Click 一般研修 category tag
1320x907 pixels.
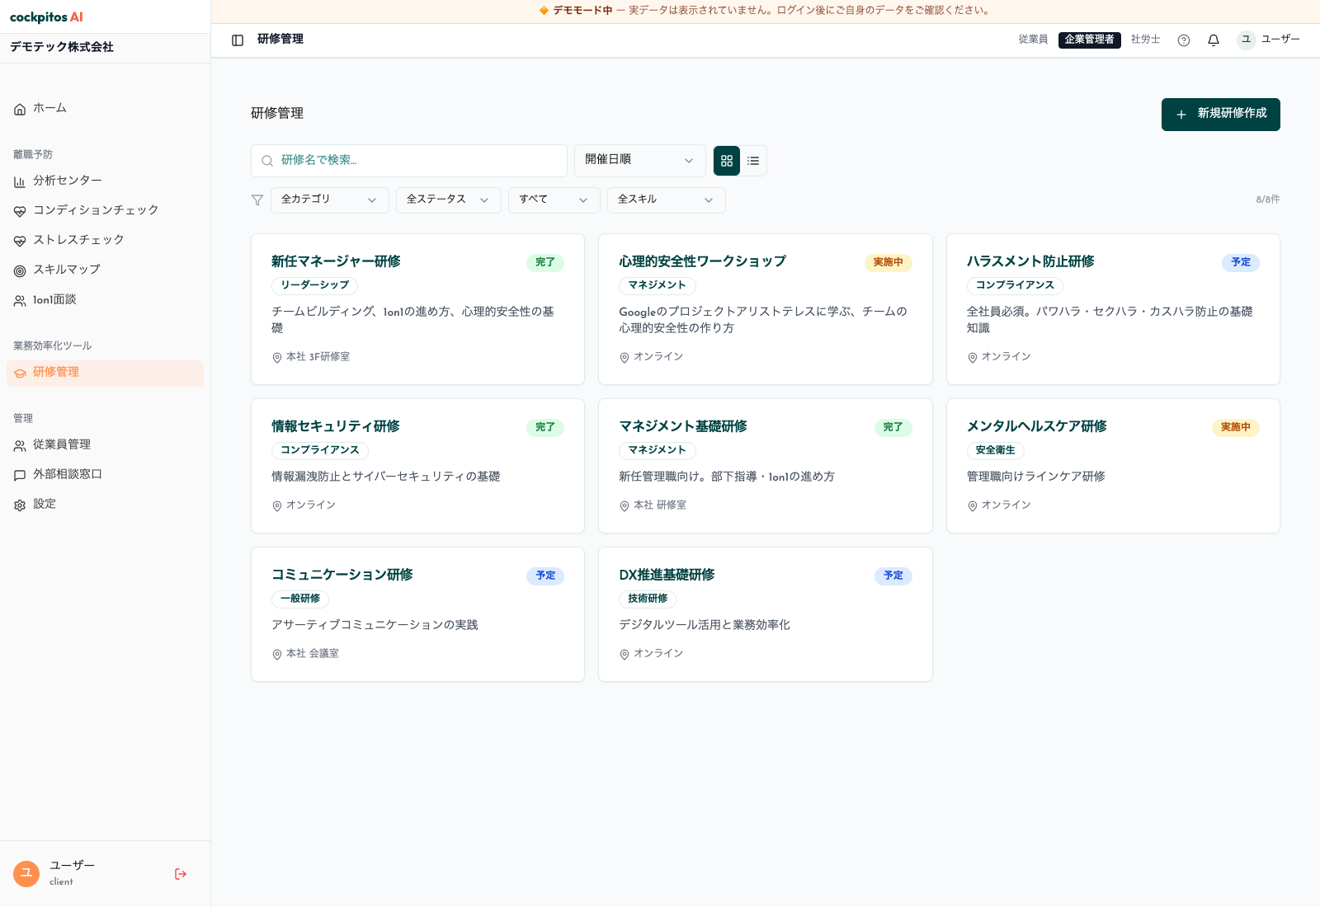[300, 599]
